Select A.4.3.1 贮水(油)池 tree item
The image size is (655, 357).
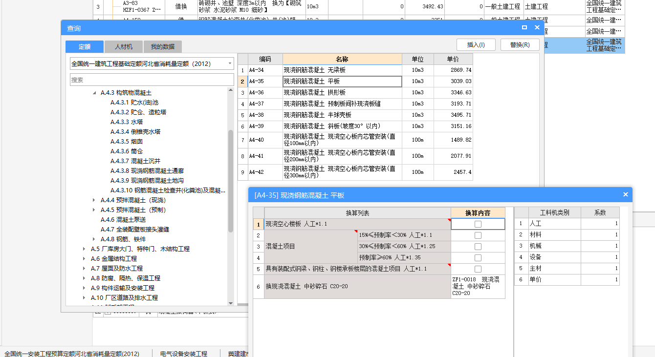pyautogui.click(x=134, y=103)
